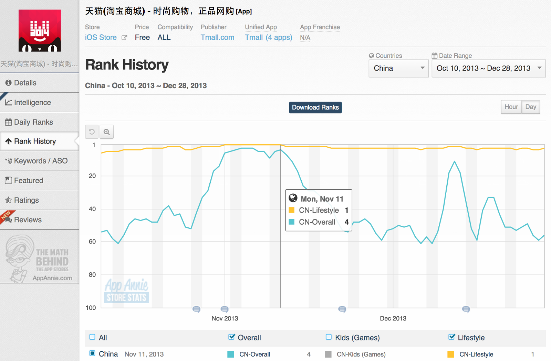The image size is (551, 361).
Task: Click the Dec 2013 axis label
Action: (393, 318)
